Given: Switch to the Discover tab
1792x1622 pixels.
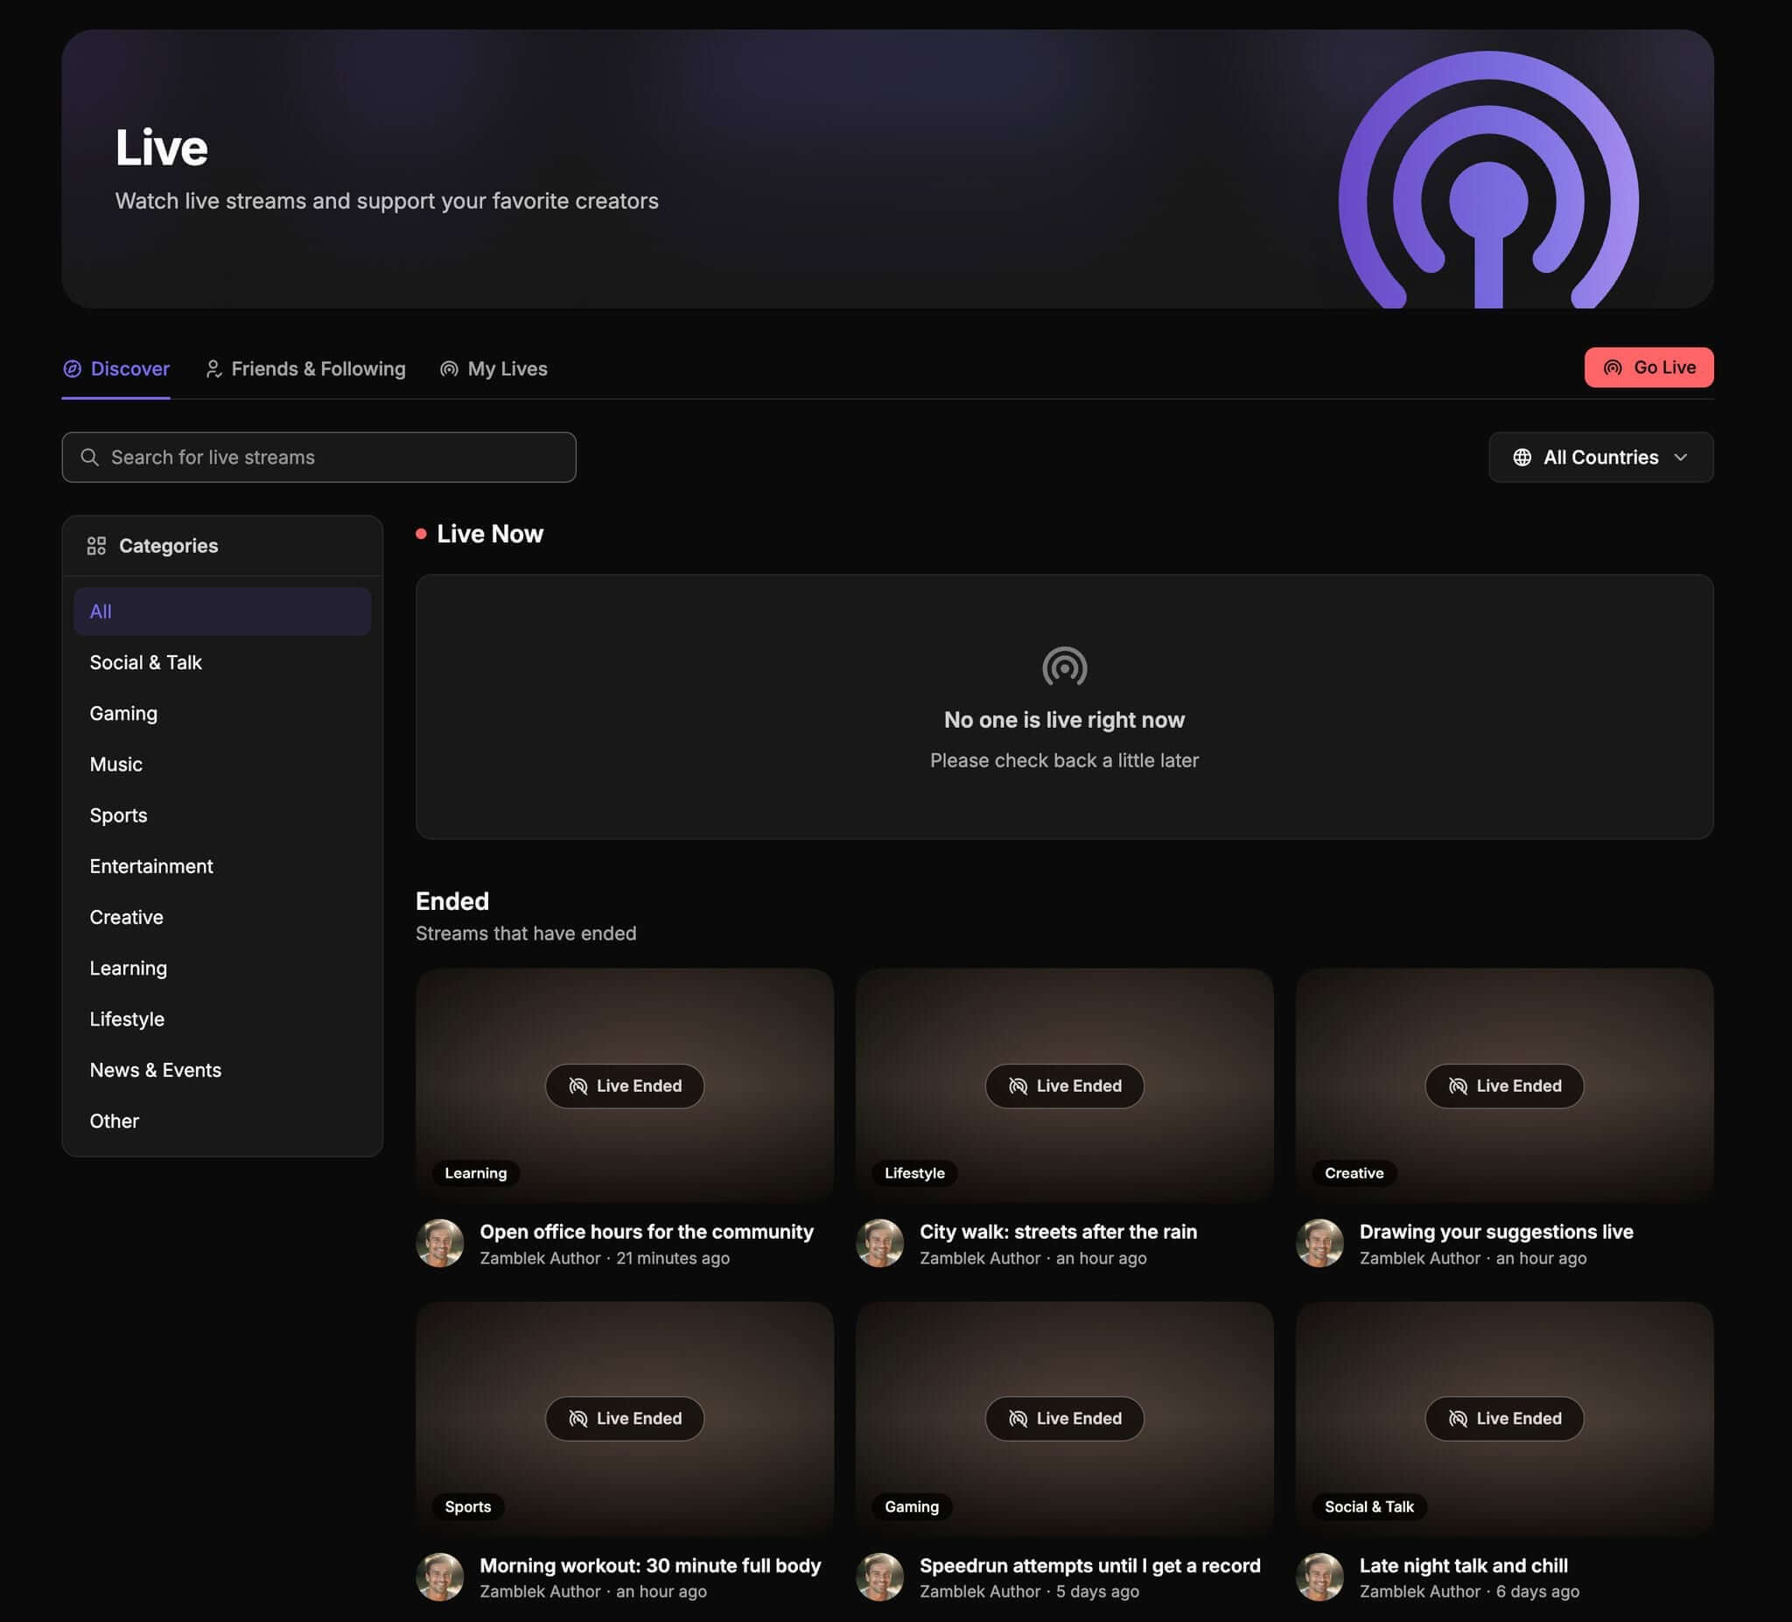Looking at the screenshot, I should tap(116, 369).
